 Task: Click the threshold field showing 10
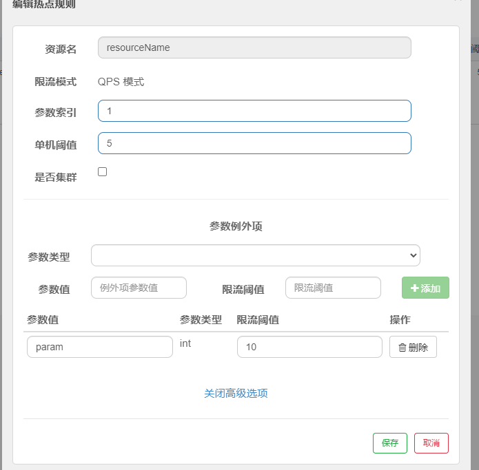pos(309,347)
